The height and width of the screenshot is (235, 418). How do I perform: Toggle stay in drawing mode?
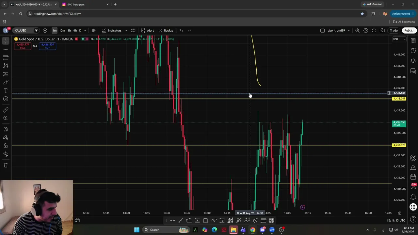[6, 137]
